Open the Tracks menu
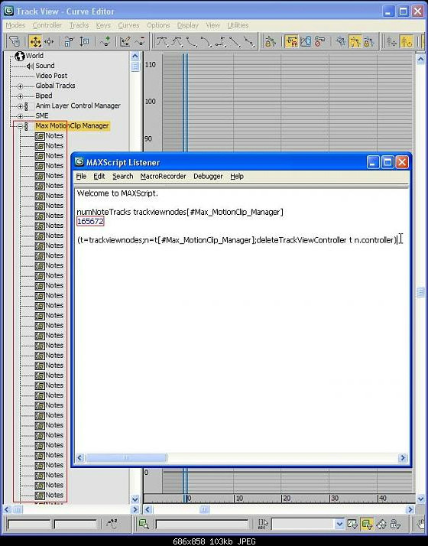 [79, 25]
